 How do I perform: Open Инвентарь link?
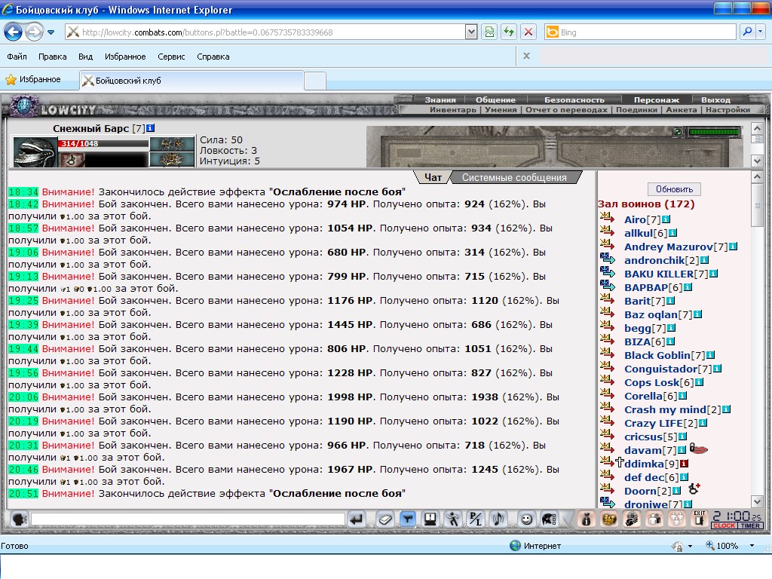click(x=452, y=109)
